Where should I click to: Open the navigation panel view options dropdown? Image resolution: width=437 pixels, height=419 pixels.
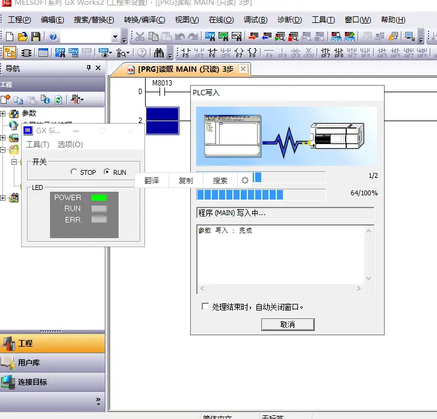pyautogui.click(x=82, y=99)
